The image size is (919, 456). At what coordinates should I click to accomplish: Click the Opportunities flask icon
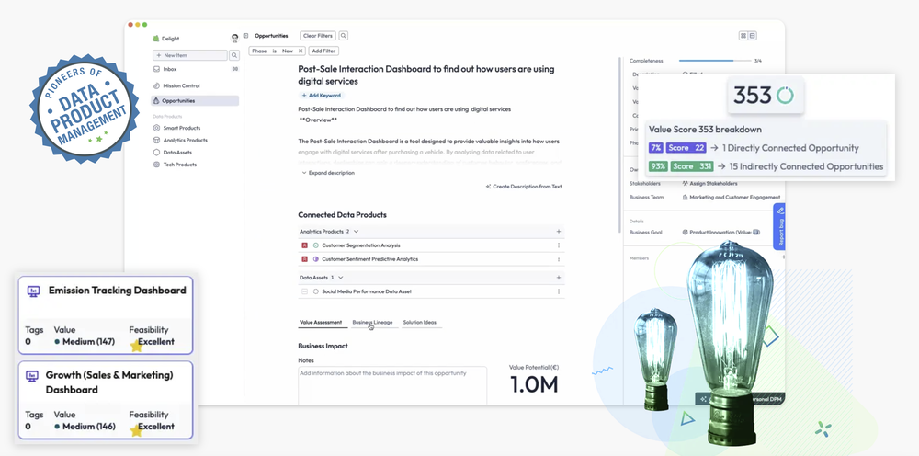coord(156,101)
